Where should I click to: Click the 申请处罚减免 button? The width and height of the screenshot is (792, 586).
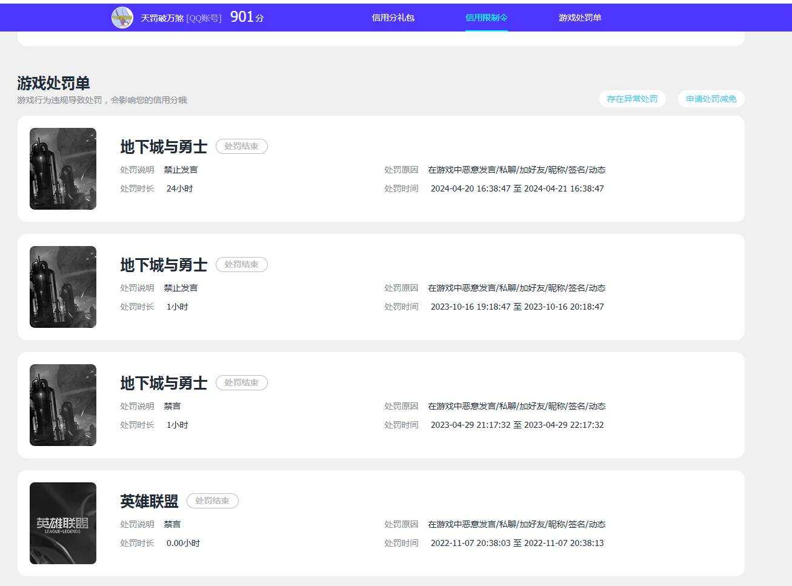711,99
